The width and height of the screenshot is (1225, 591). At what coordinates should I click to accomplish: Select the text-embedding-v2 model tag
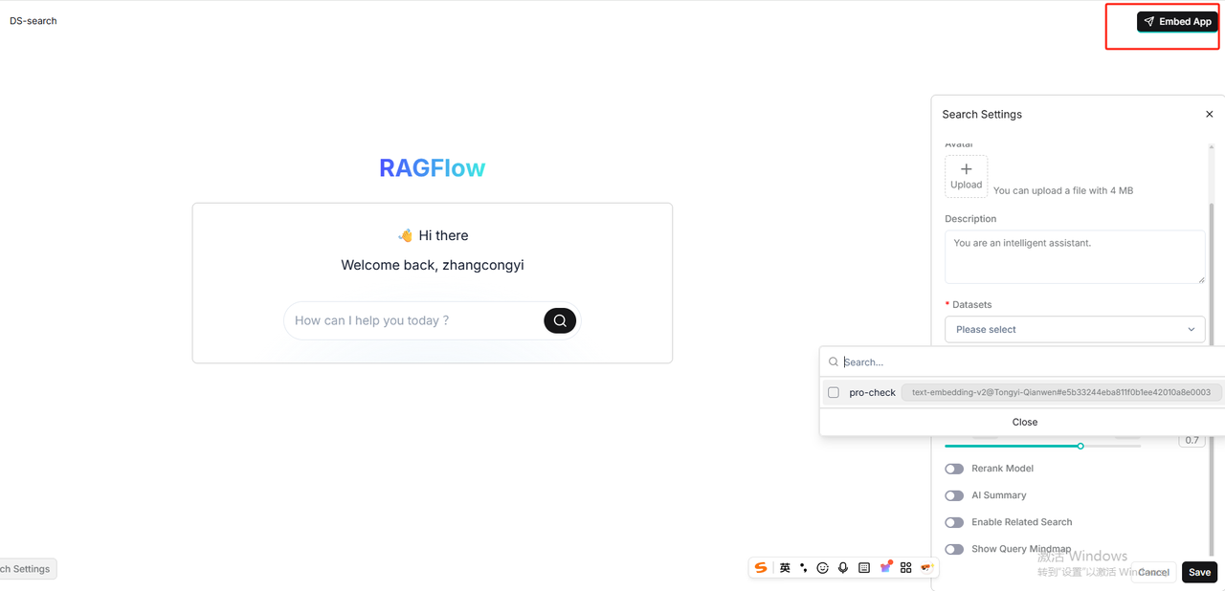point(1060,392)
